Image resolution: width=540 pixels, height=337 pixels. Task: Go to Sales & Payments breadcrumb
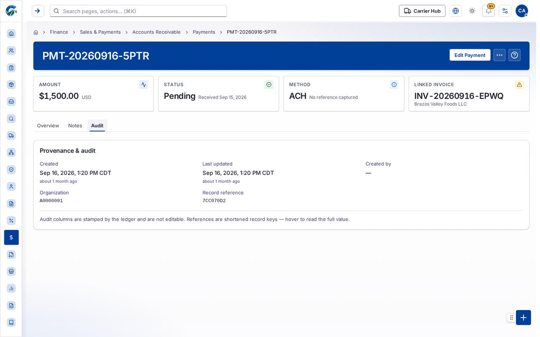point(100,32)
